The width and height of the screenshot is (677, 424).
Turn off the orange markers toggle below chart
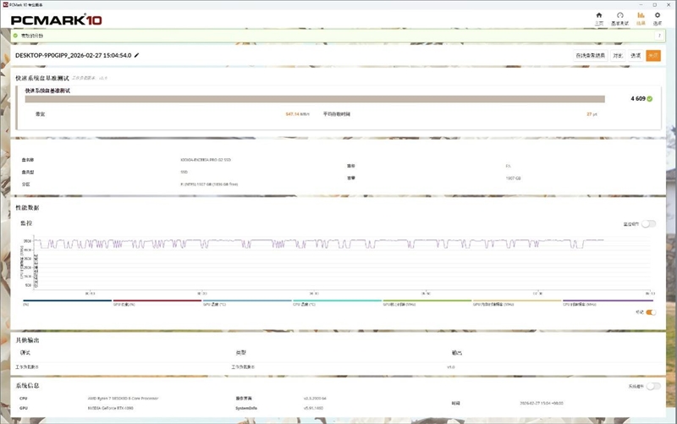(651, 312)
